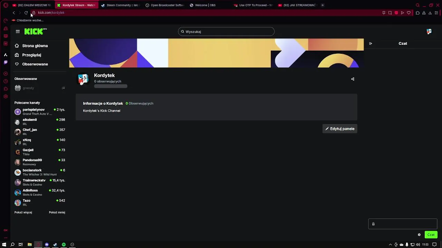Add page to bookmarks with heart icon
442x248 pixels.
click(409, 13)
